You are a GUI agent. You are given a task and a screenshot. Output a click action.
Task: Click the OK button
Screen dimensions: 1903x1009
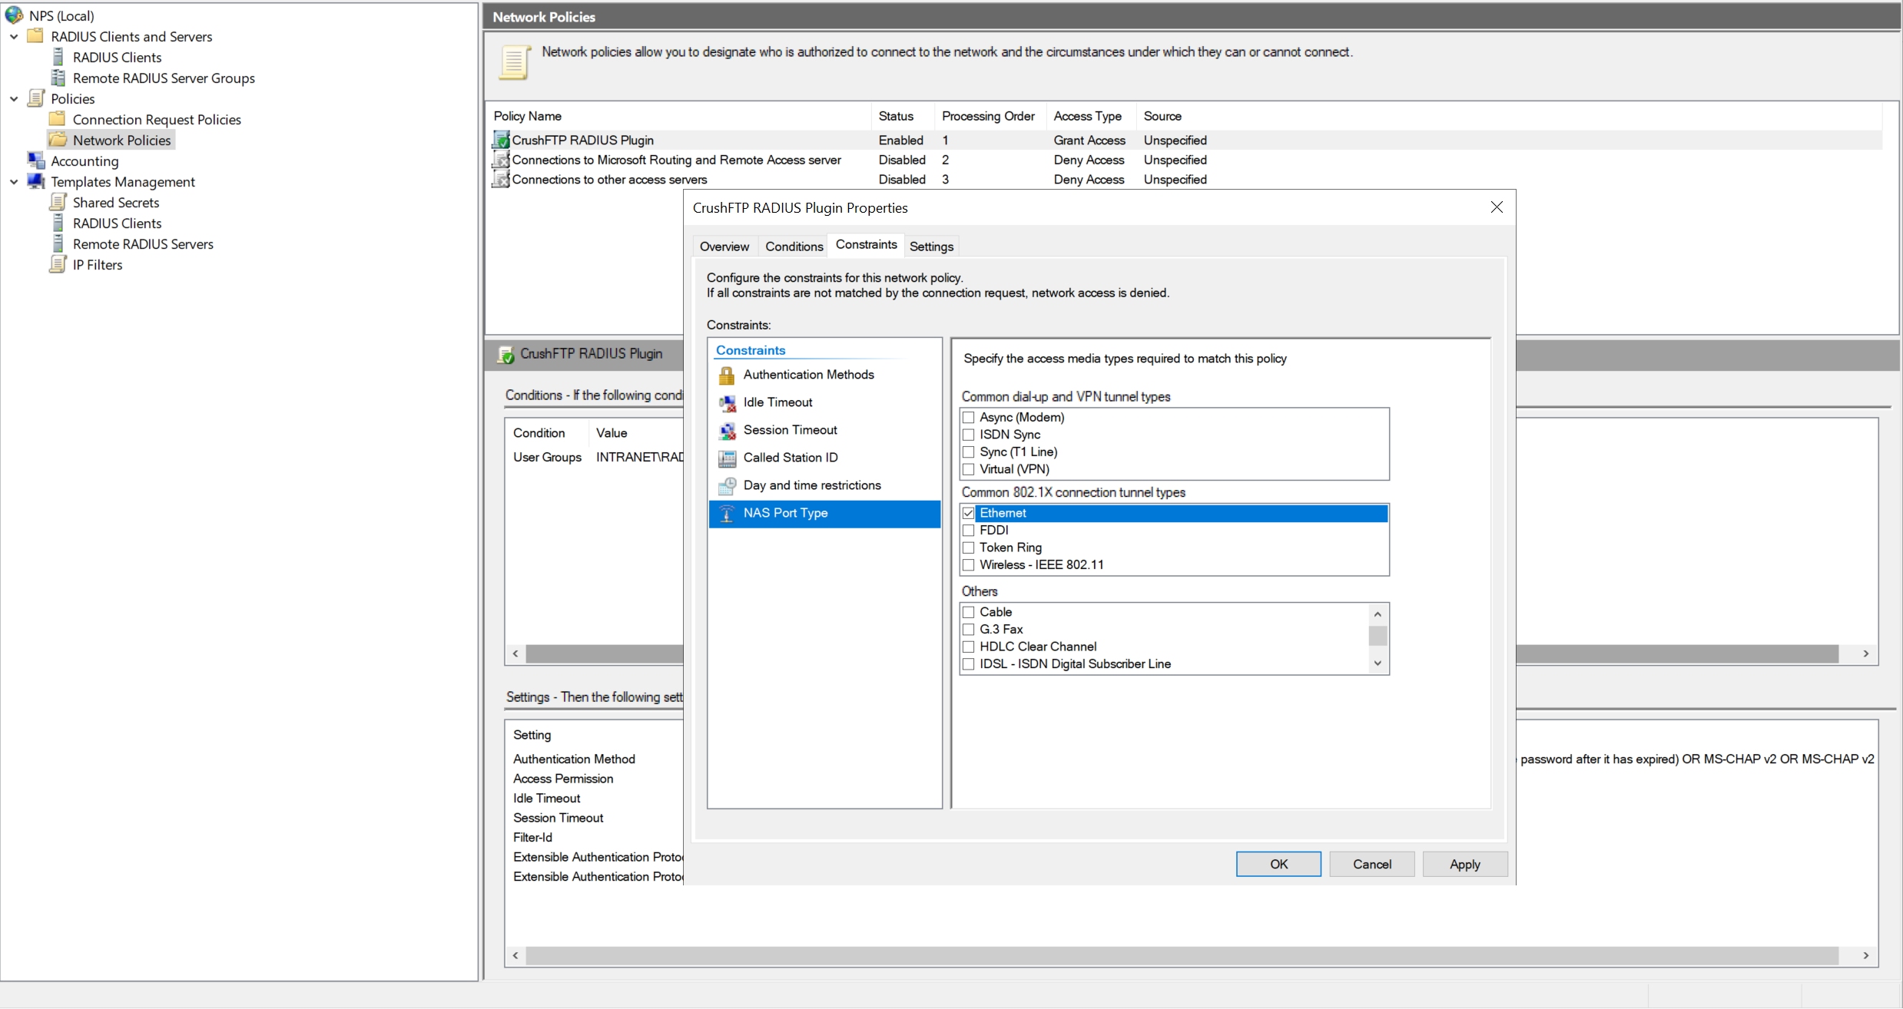tap(1278, 864)
